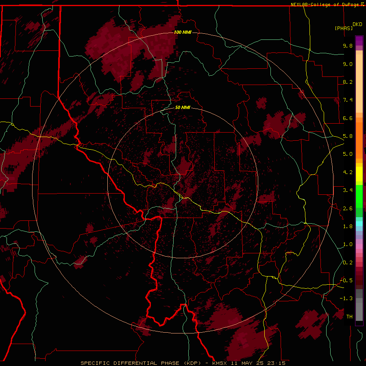Viewport: 366px width, 366px height.
Task: Click the KMSX radar site identifier
Action: 220,363
